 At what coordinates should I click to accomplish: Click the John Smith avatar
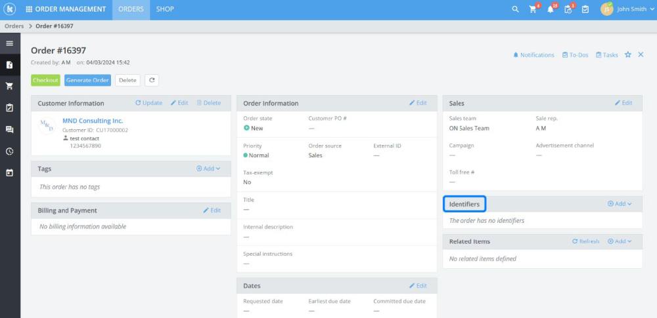tap(606, 9)
